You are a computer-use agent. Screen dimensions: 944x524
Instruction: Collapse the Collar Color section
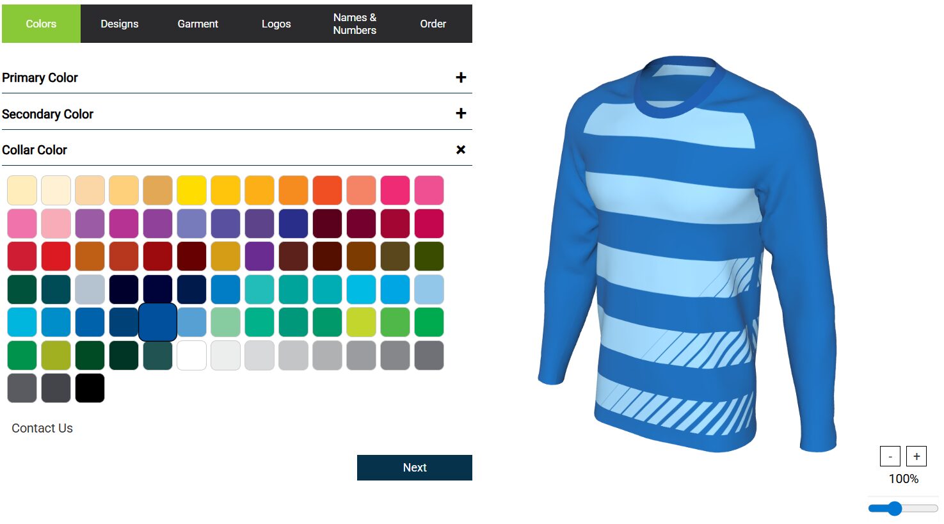pyautogui.click(x=461, y=150)
